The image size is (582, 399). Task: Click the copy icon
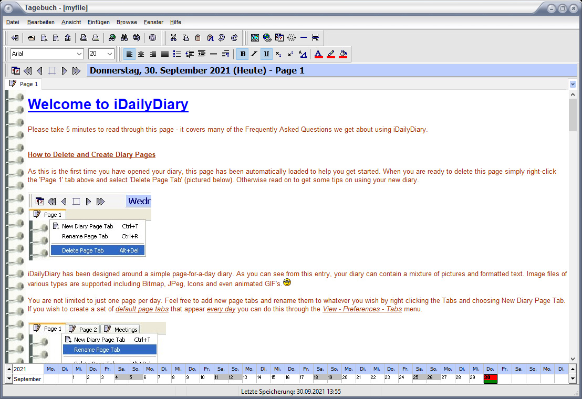(185, 38)
